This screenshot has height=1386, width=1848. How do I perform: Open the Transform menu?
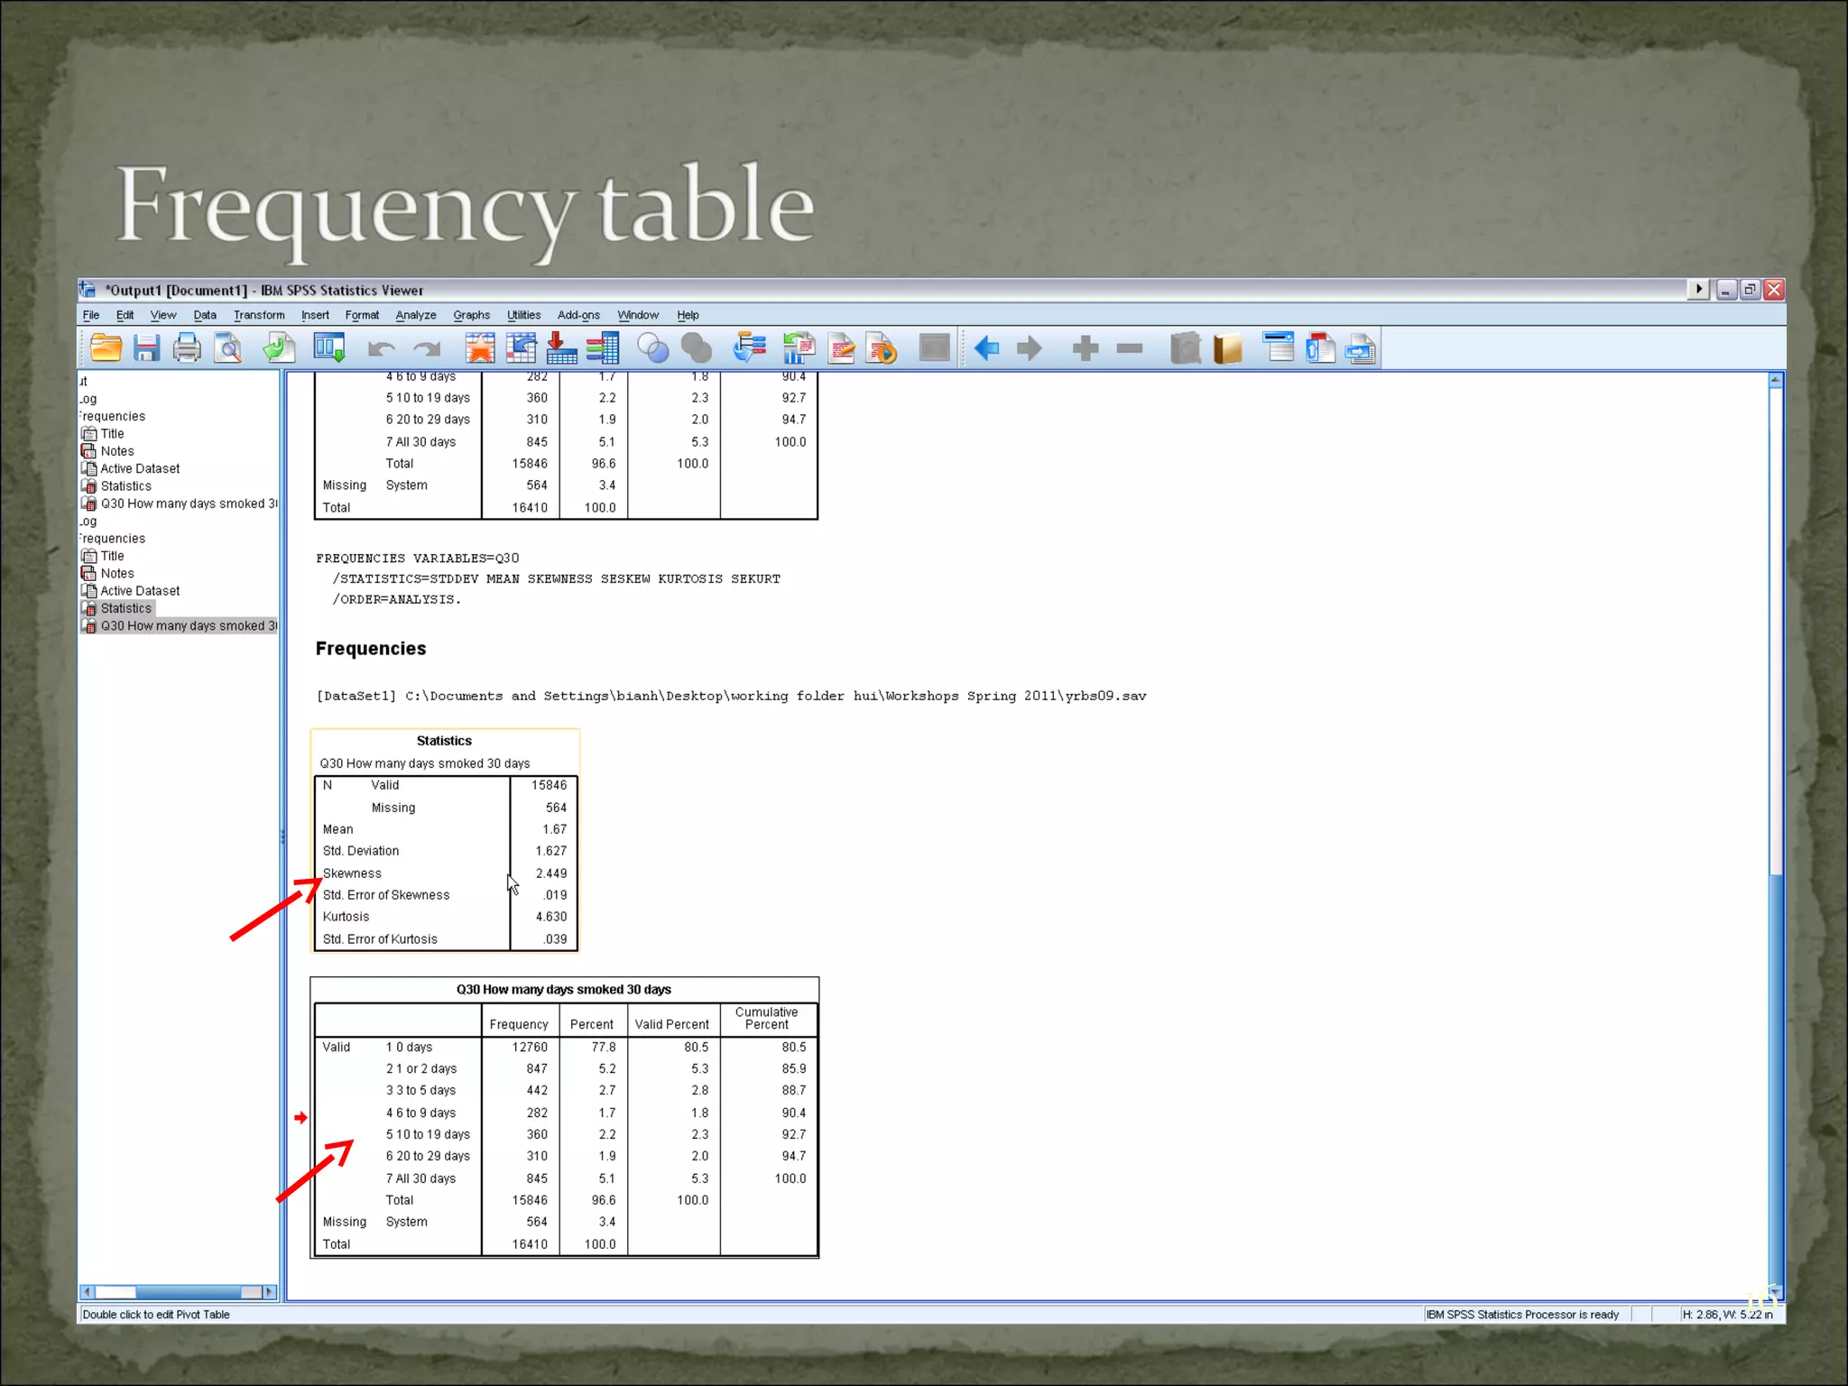tap(259, 315)
